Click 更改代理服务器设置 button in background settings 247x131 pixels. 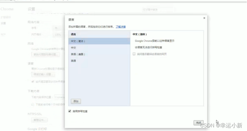(46, 54)
